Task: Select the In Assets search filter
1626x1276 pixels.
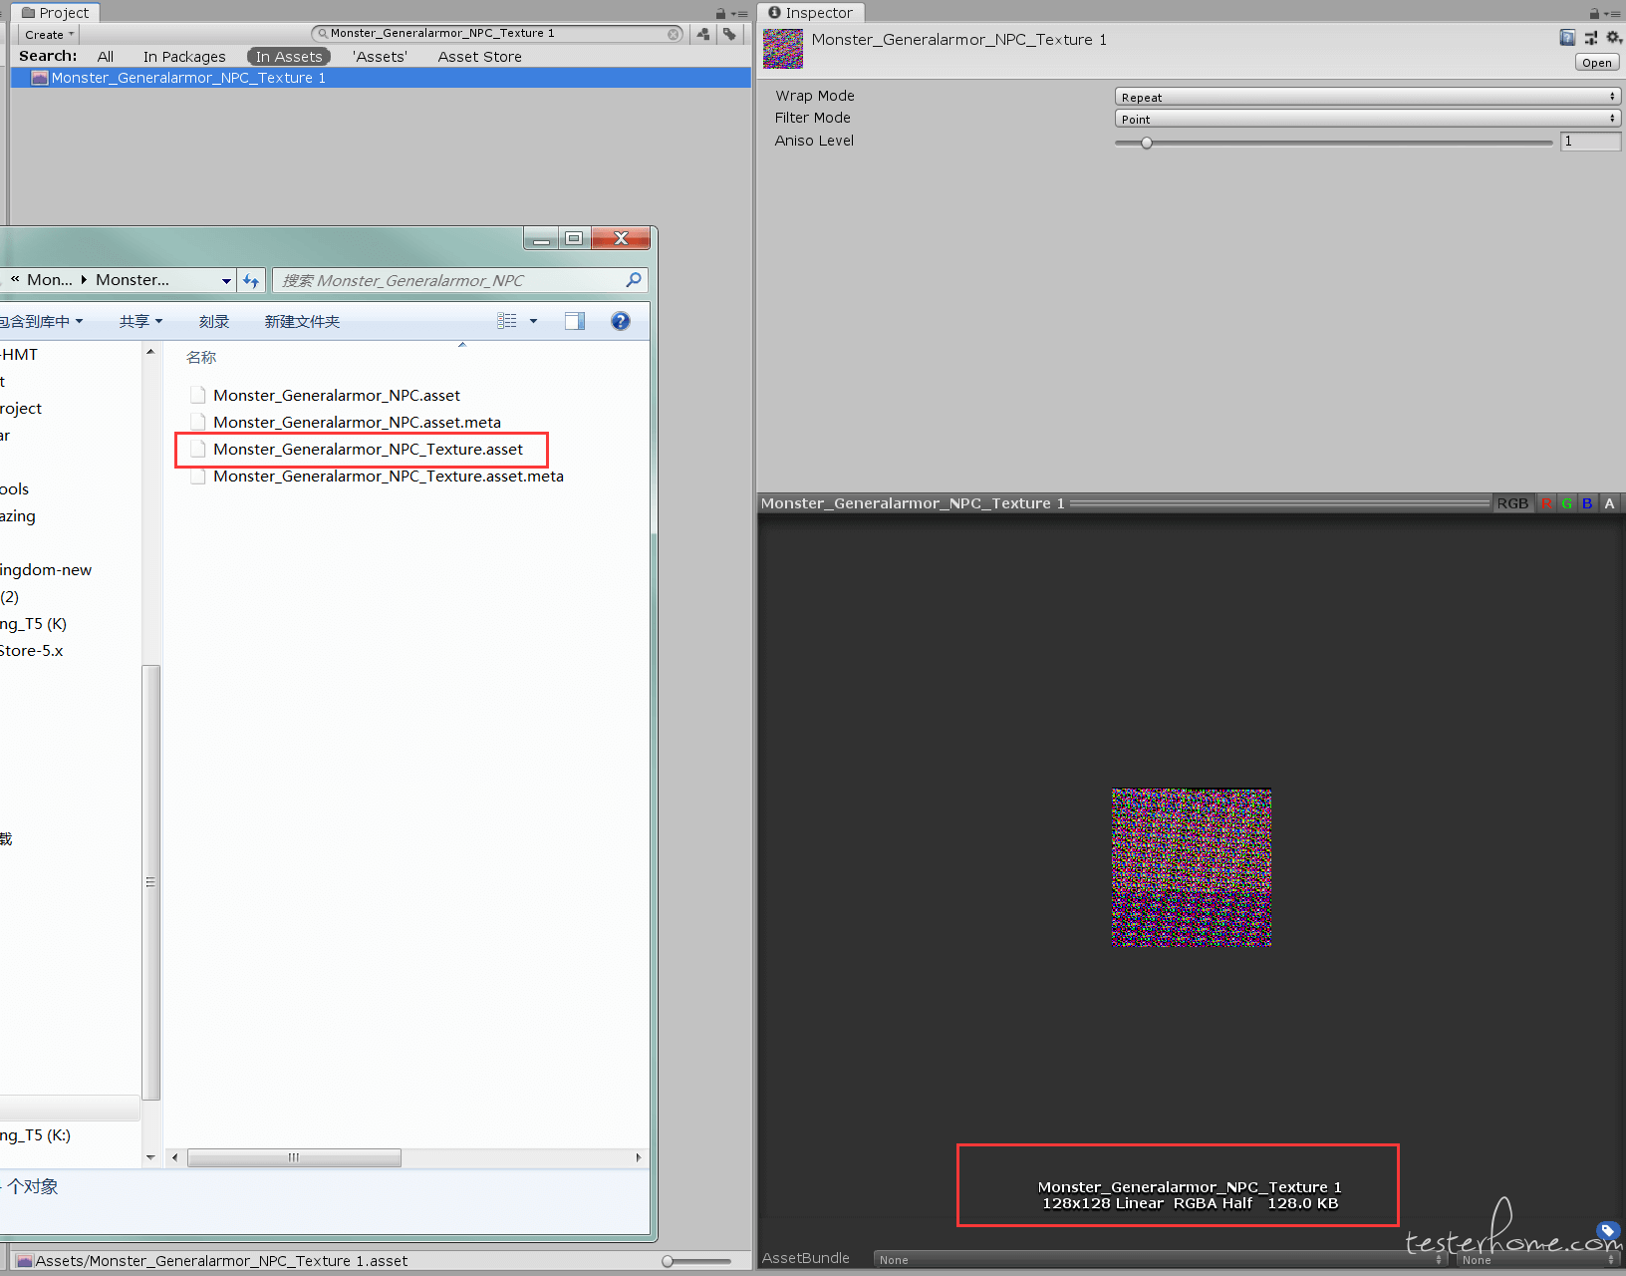Action: [289, 57]
